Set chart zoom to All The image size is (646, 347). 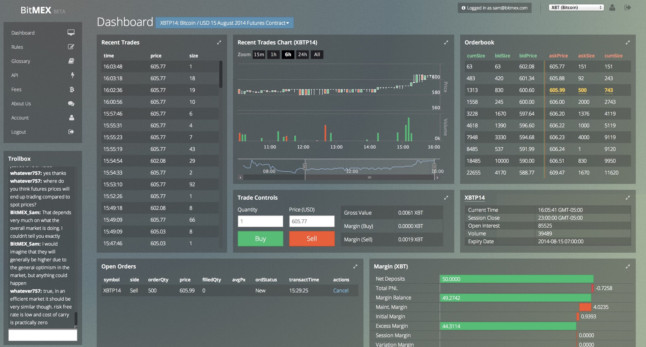tap(317, 55)
